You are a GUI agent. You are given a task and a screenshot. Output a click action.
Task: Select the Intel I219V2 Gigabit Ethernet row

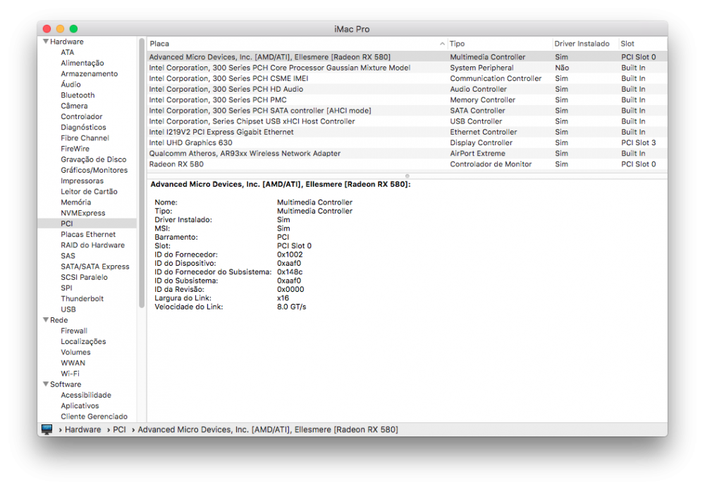tap(407, 132)
